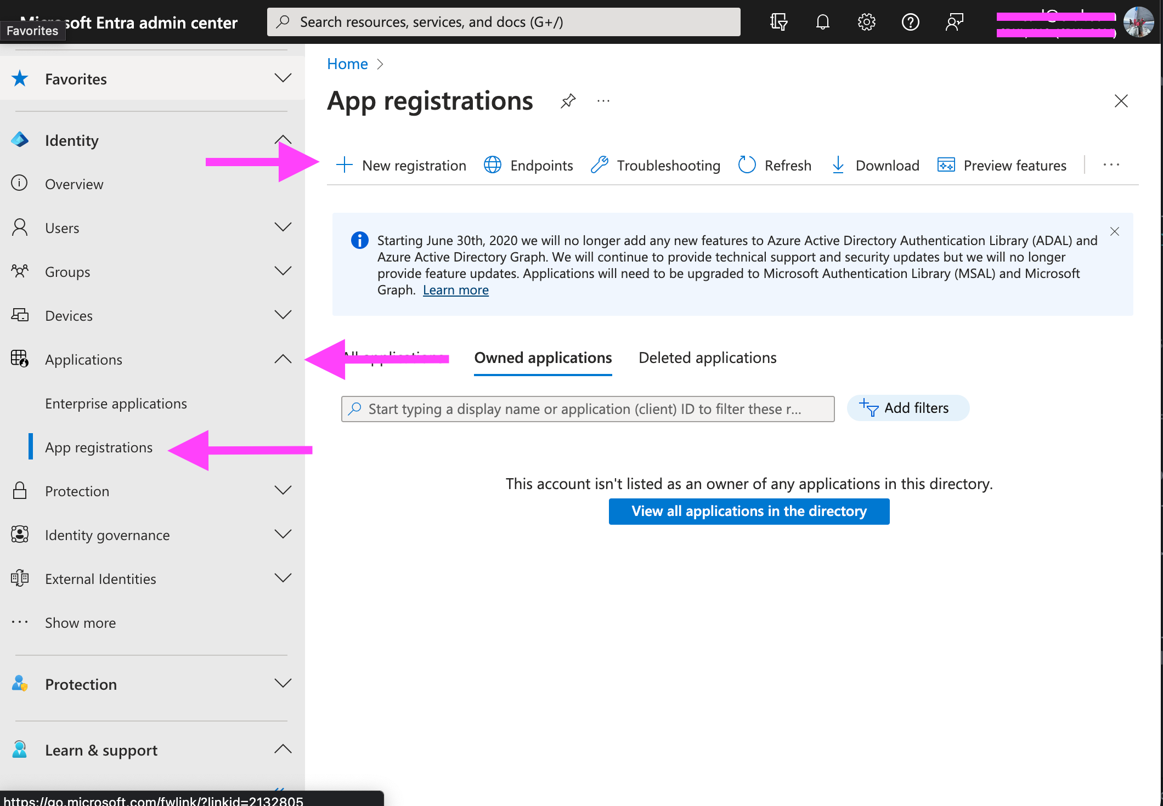The image size is (1163, 806).
Task: Go to Home breadcrumb
Action: 347,64
